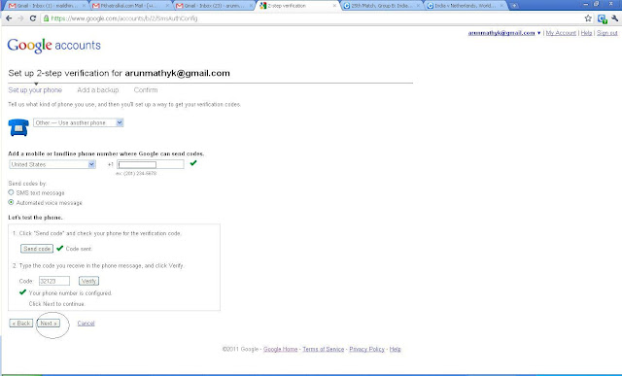
Task: Switch to India v Netherlands tab
Action: 464,6
